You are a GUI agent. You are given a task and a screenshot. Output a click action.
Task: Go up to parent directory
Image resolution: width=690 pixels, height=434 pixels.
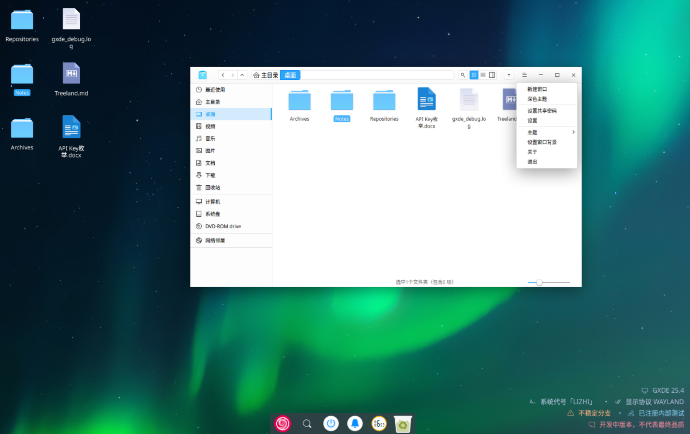point(242,75)
